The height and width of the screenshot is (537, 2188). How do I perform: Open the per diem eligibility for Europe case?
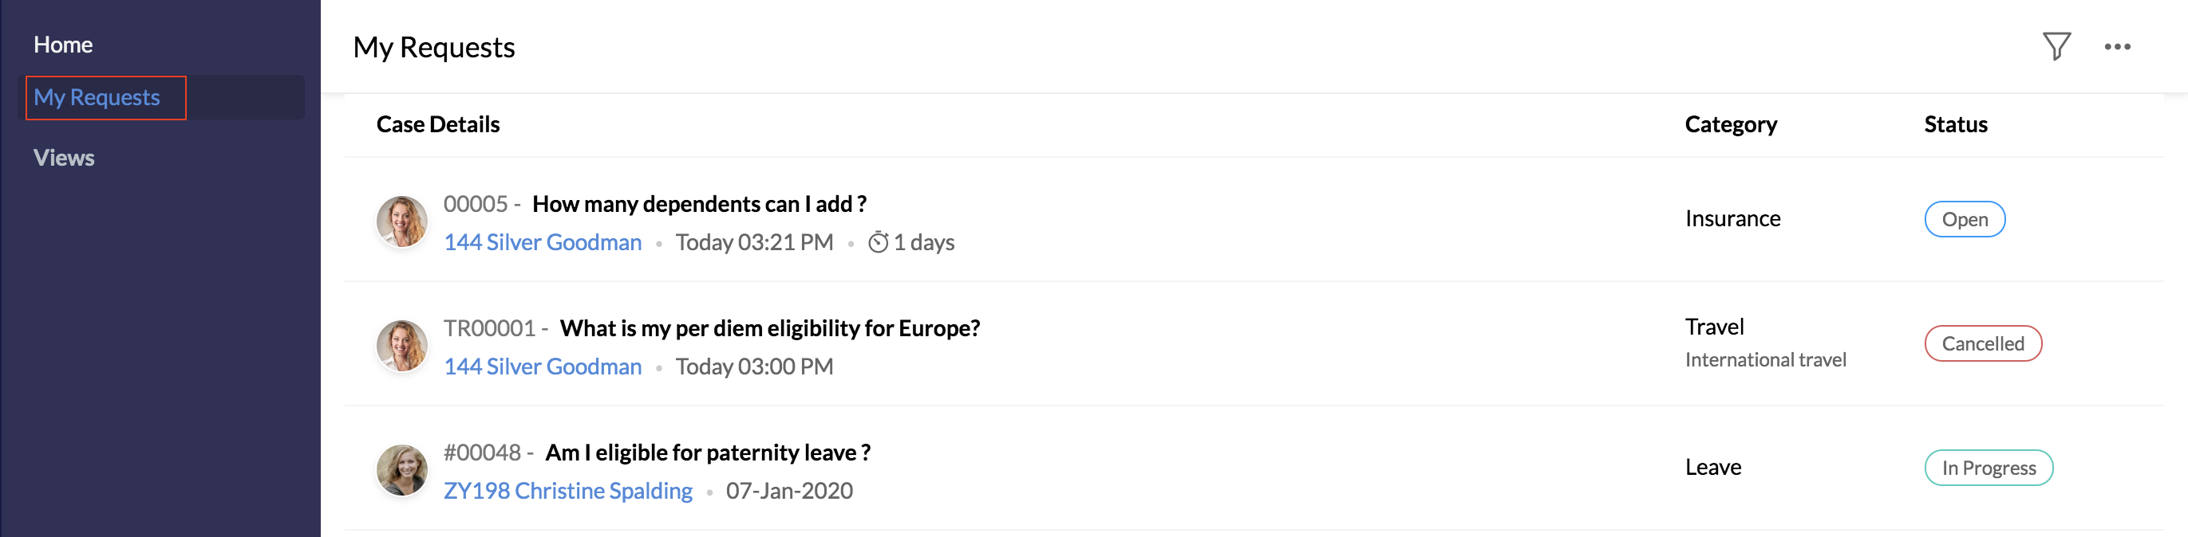(x=768, y=328)
